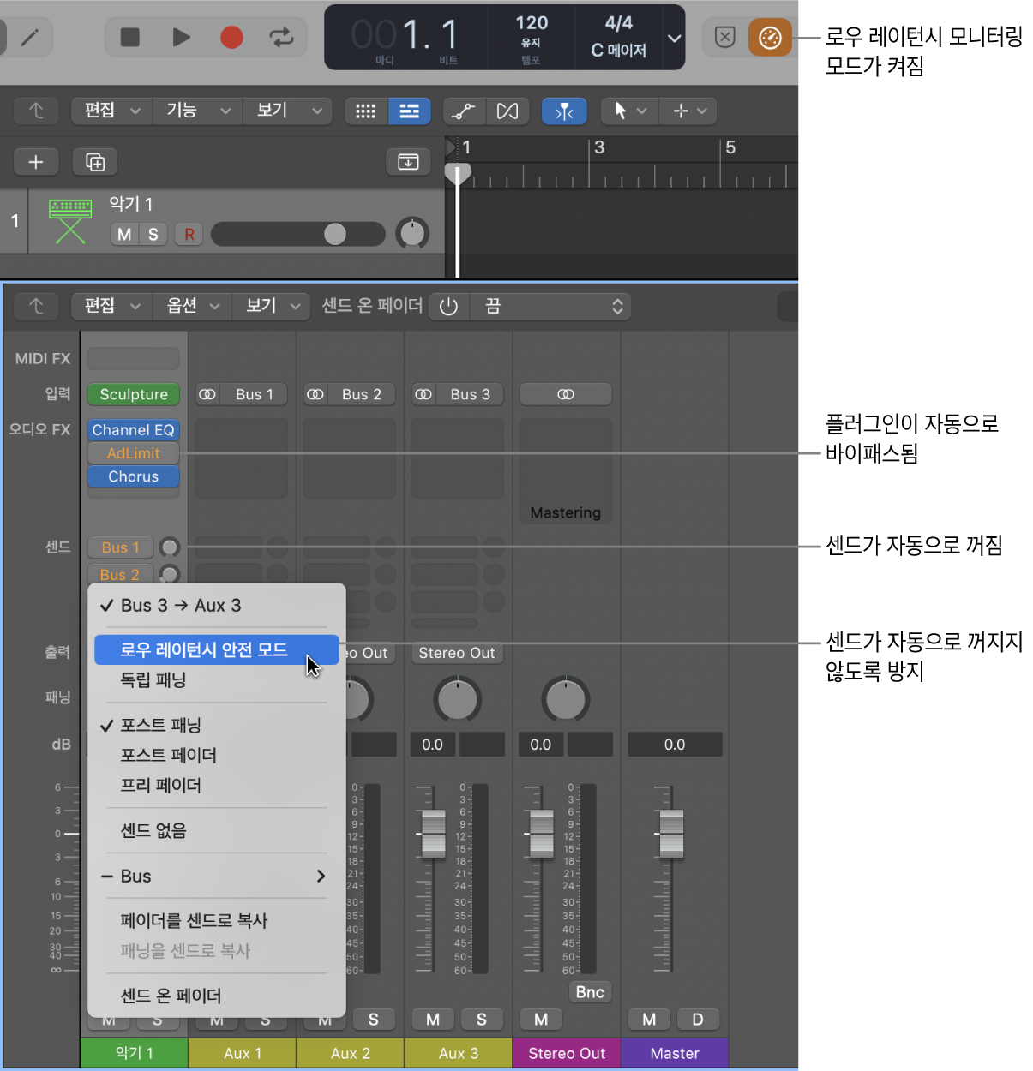Toggle the 센드 온 페이더 power button

click(x=448, y=306)
